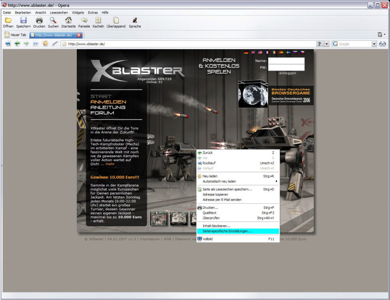Choose Inhalt blockieren... in context menu
Viewport: 390px width, 300px height.
(x=238, y=226)
